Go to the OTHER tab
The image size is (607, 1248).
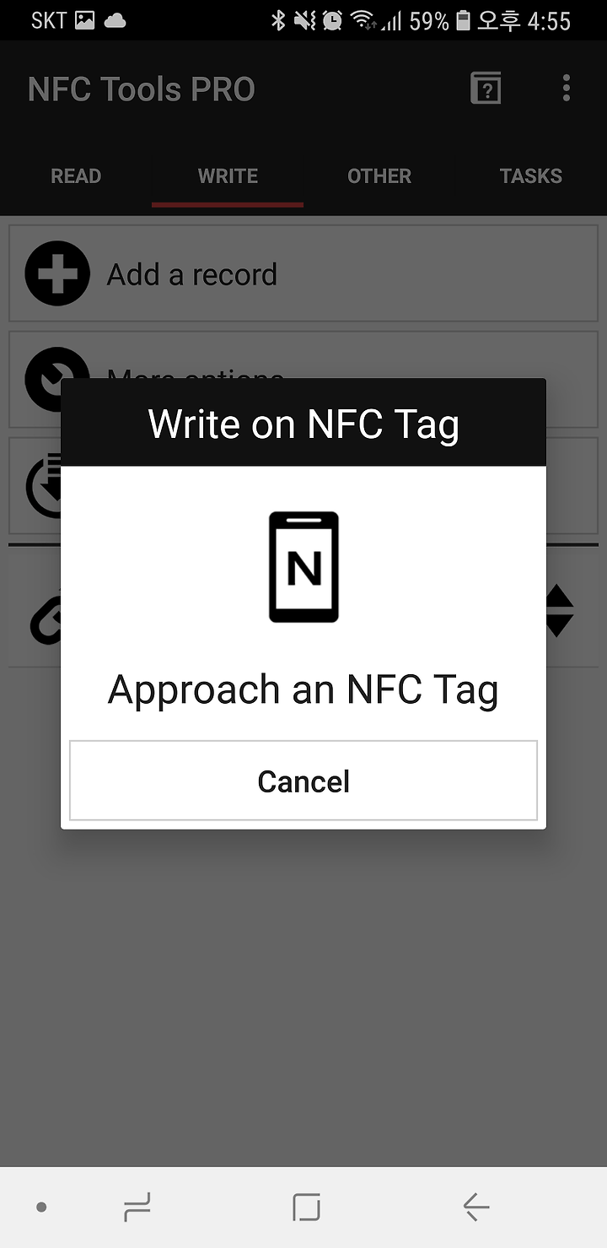point(379,176)
